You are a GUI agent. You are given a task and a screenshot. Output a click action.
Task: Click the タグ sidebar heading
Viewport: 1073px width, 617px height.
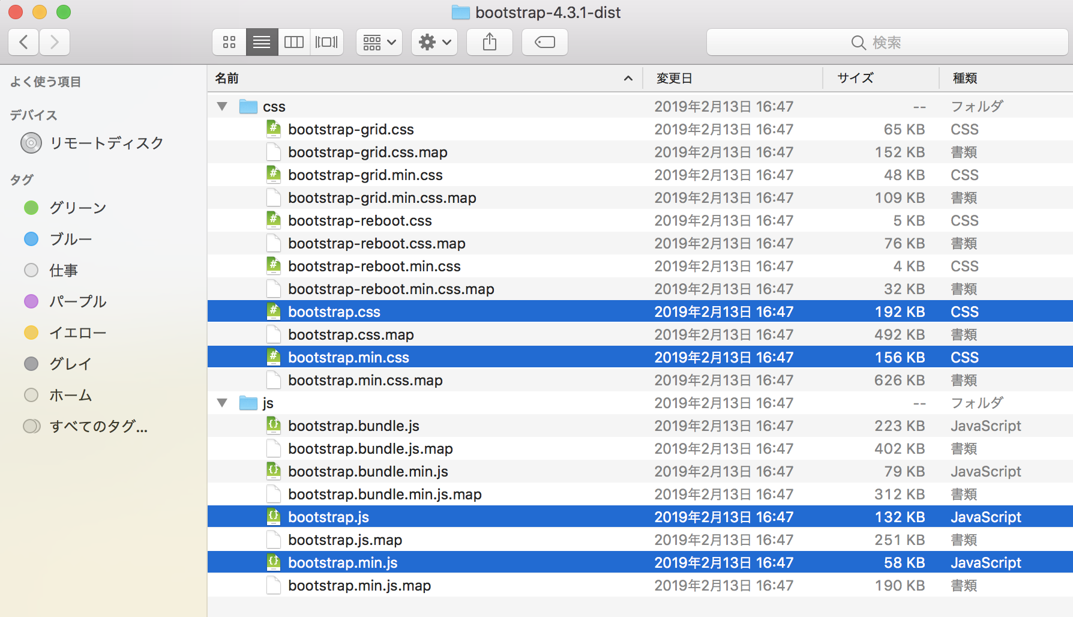click(x=22, y=179)
